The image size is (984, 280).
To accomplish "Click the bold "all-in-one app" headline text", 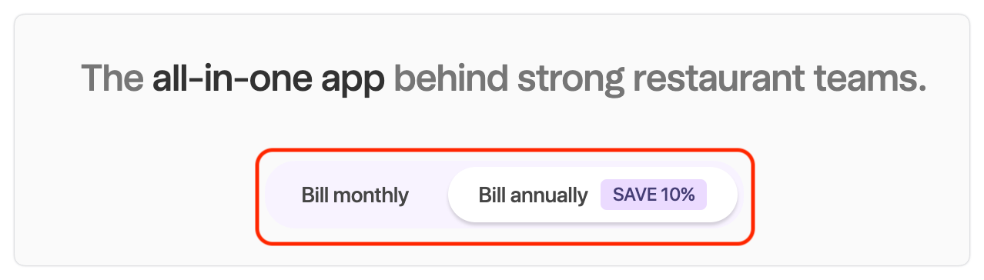I will (269, 80).
